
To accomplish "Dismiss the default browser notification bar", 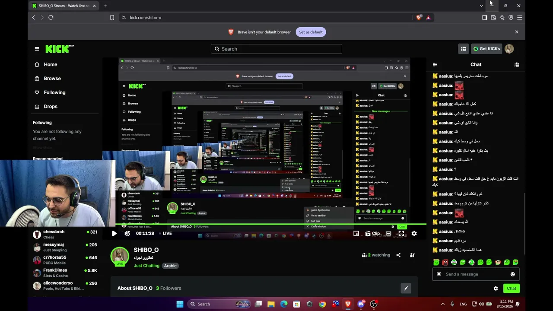I will (x=516, y=32).
